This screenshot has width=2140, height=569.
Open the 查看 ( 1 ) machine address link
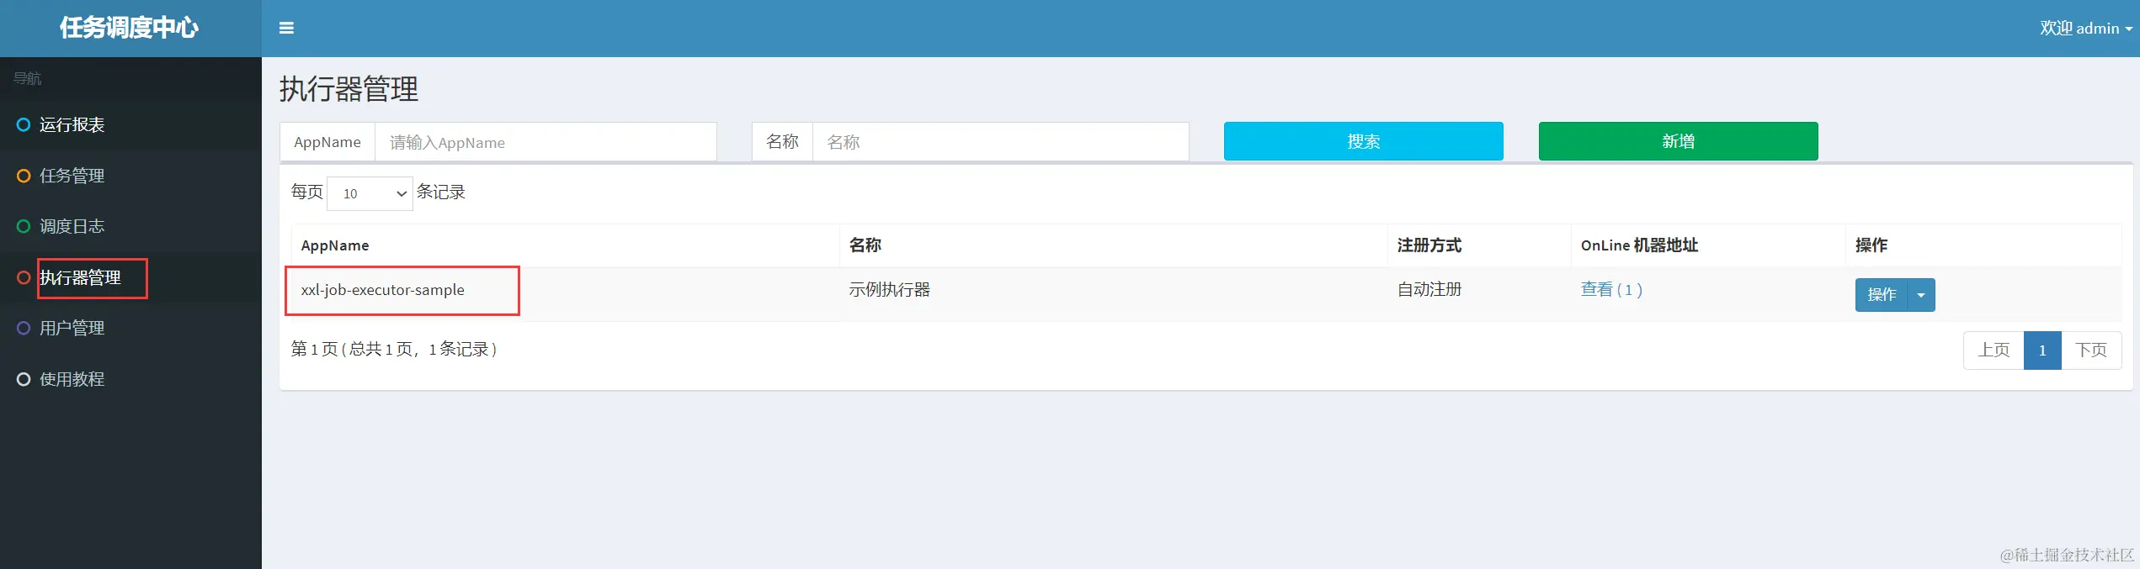pyautogui.click(x=1611, y=290)
